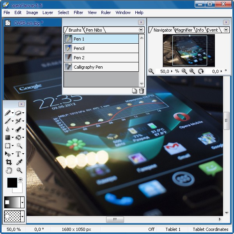Click zoom in magnifier in Navigator
This screenshot has height=234, width=234.
pyautogui.click(x=192, y=71)
